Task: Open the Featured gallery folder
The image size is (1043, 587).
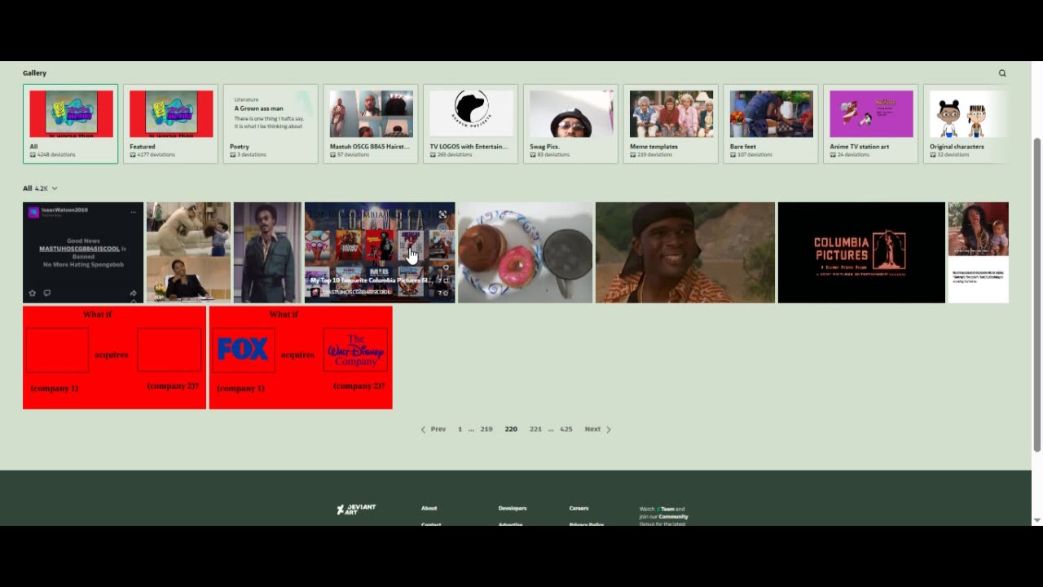Action: click(170, 124)
